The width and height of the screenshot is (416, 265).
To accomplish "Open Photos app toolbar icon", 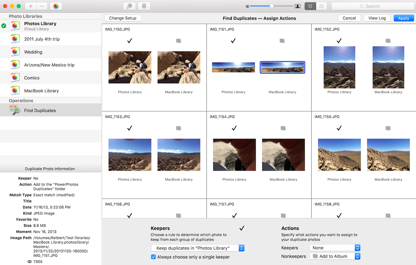I will point(56,6).
